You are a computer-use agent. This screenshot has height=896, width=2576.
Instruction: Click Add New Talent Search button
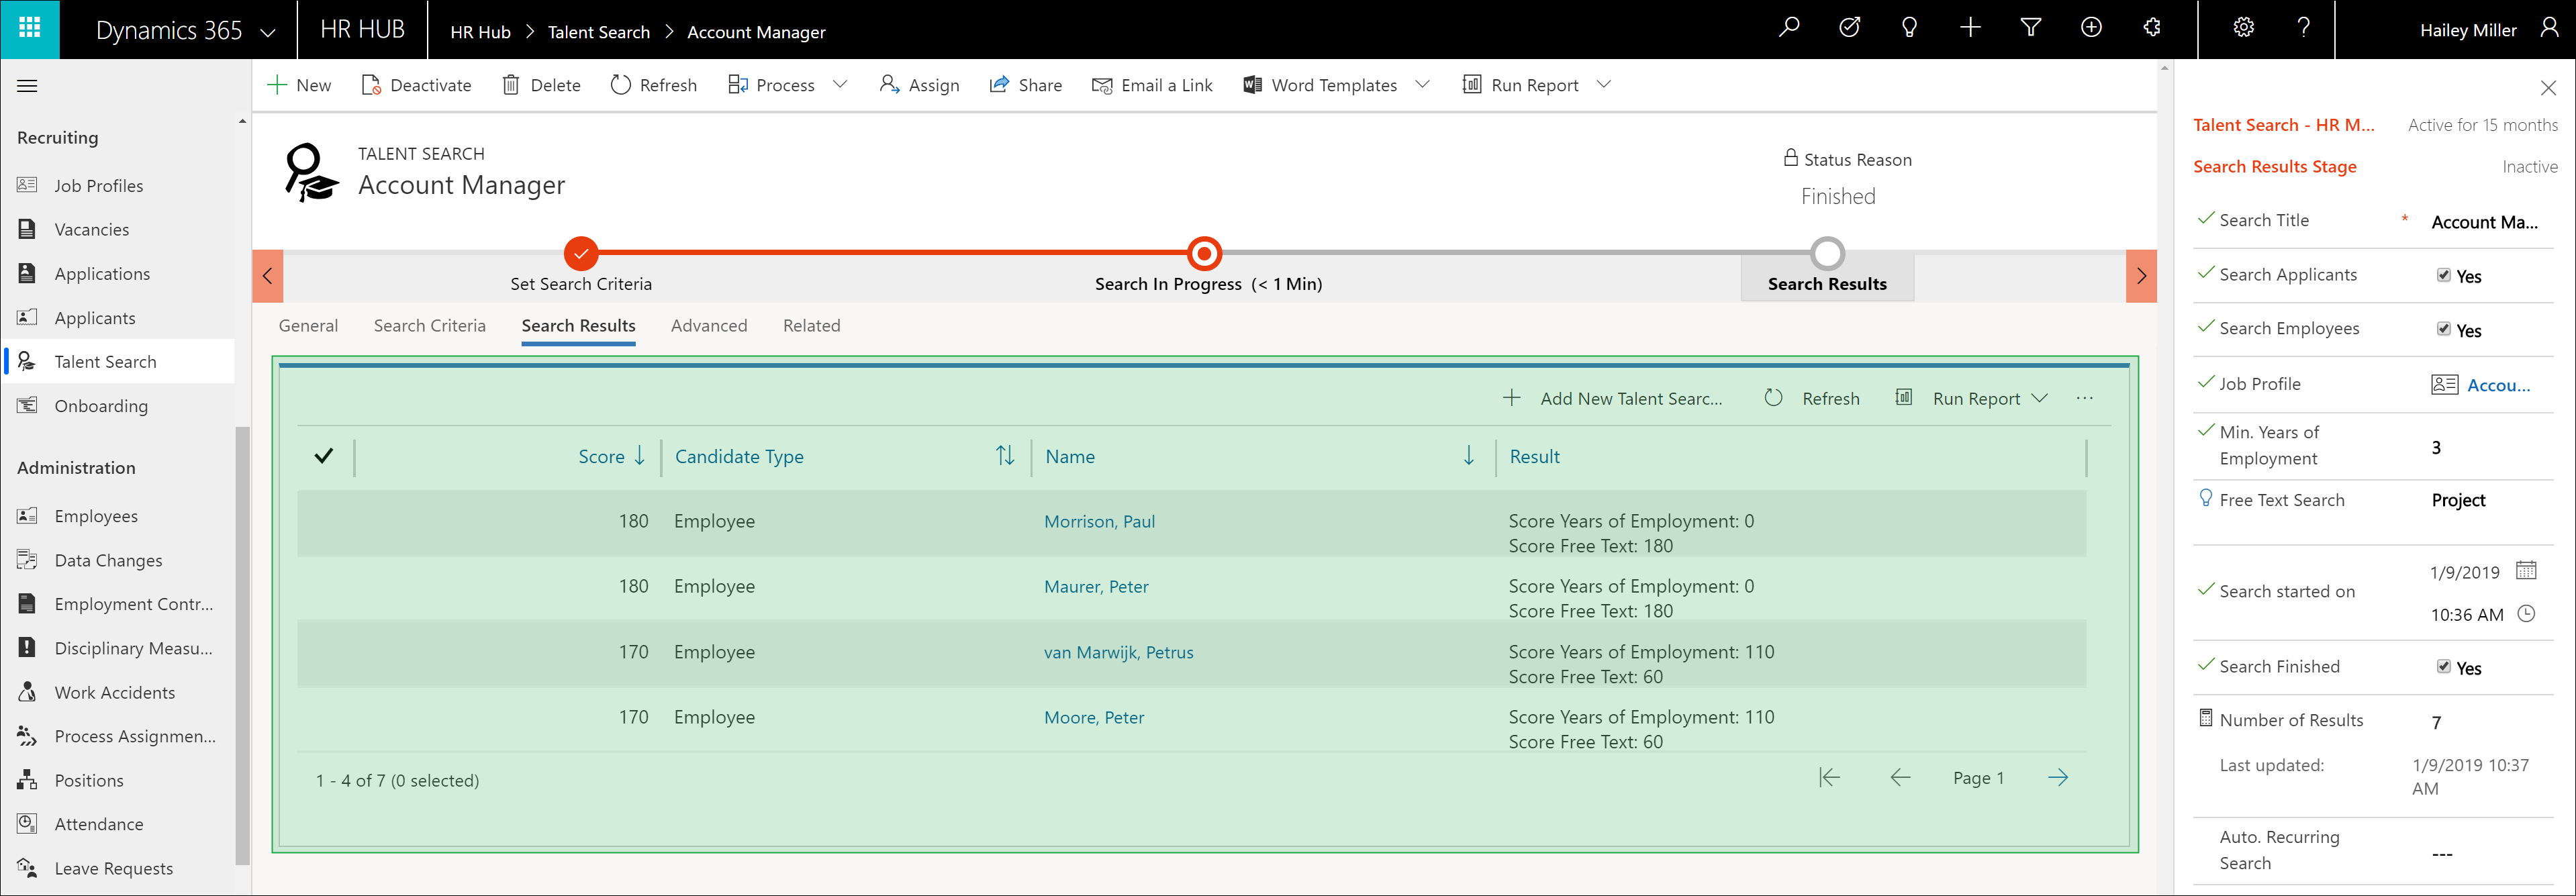(1613, 399)
